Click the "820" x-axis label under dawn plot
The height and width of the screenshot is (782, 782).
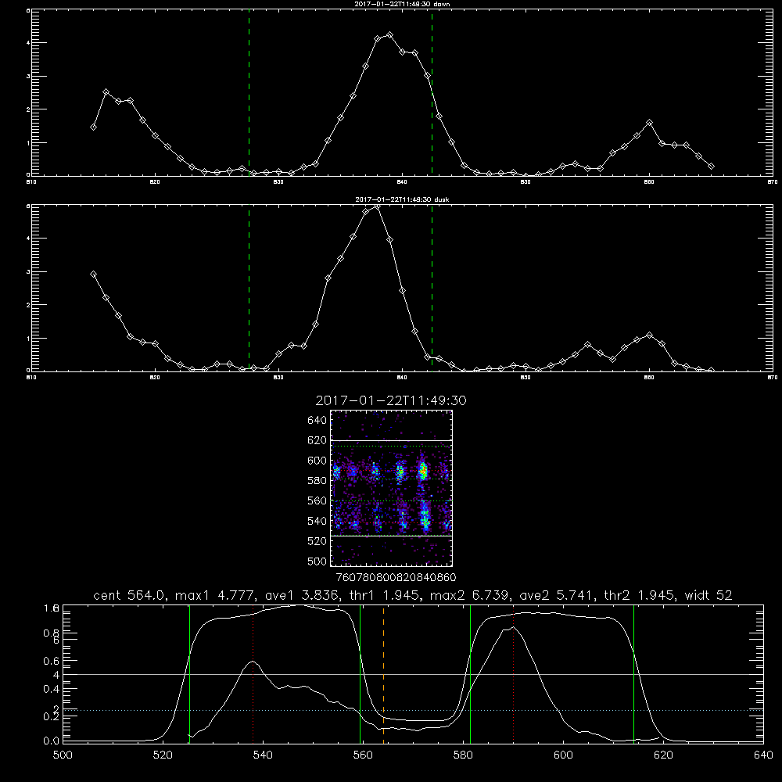click(x=155, y=182)
